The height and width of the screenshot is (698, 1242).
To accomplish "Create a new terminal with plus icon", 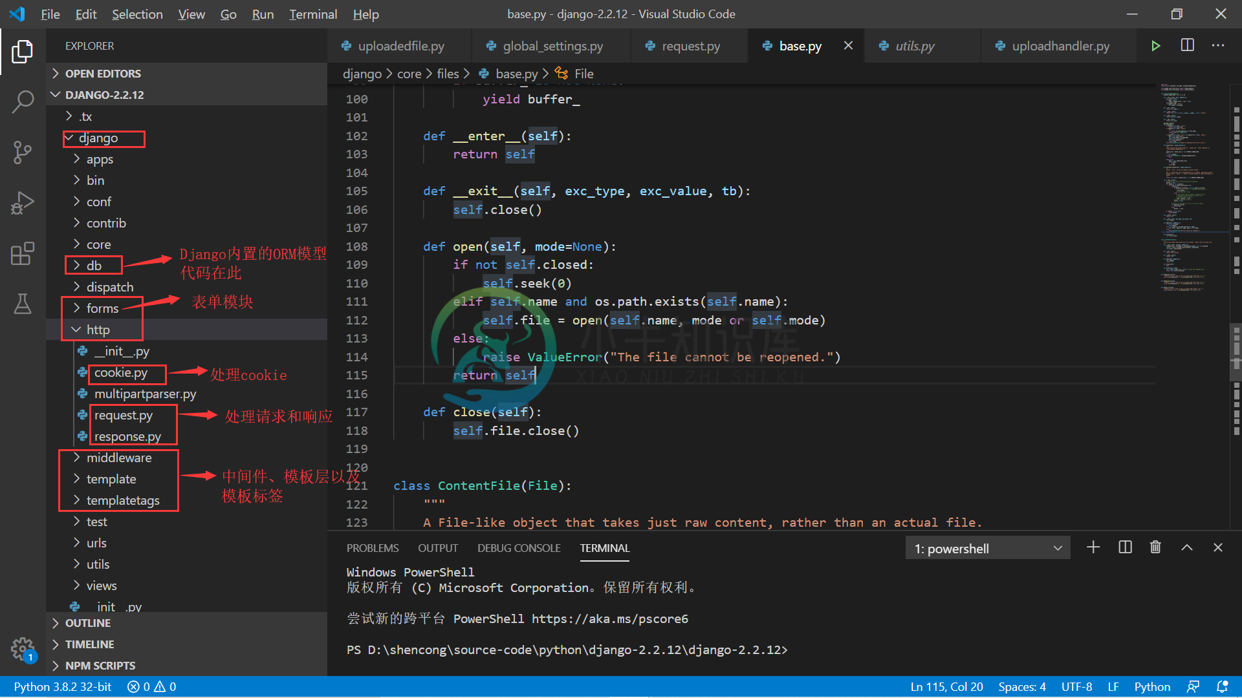I will pos(1093,547).
